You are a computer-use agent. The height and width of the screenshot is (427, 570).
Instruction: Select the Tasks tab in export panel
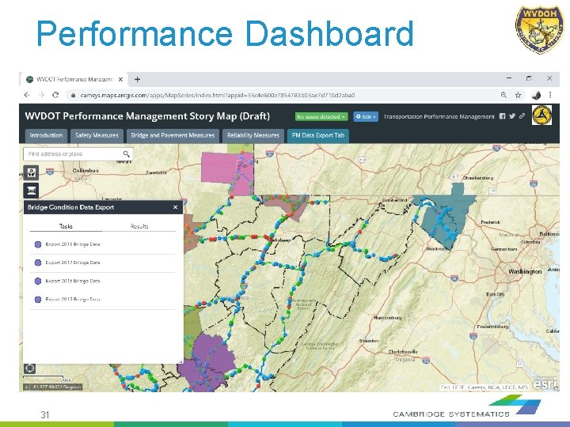66,226
